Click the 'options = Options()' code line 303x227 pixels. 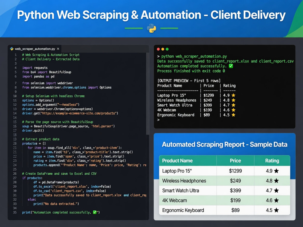[x=38, y=100]
